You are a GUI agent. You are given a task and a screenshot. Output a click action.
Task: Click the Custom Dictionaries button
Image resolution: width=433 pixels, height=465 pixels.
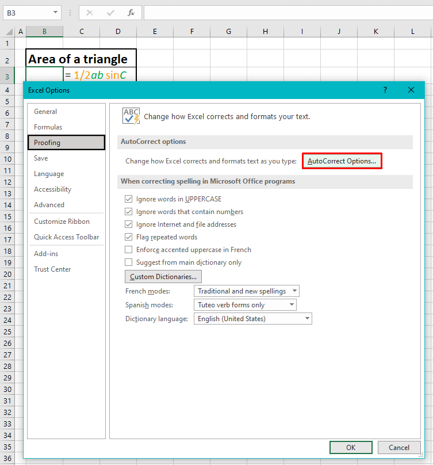point(163,276)
